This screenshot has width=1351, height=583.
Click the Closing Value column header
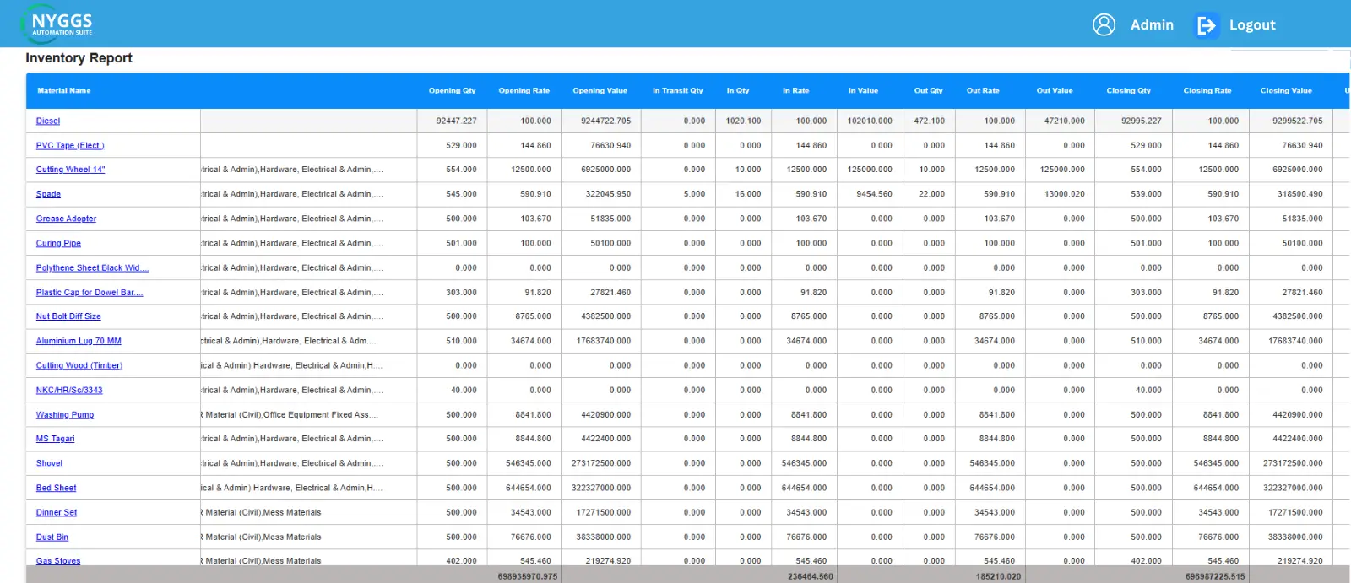pyautogui.click(x=1286, y=91)
